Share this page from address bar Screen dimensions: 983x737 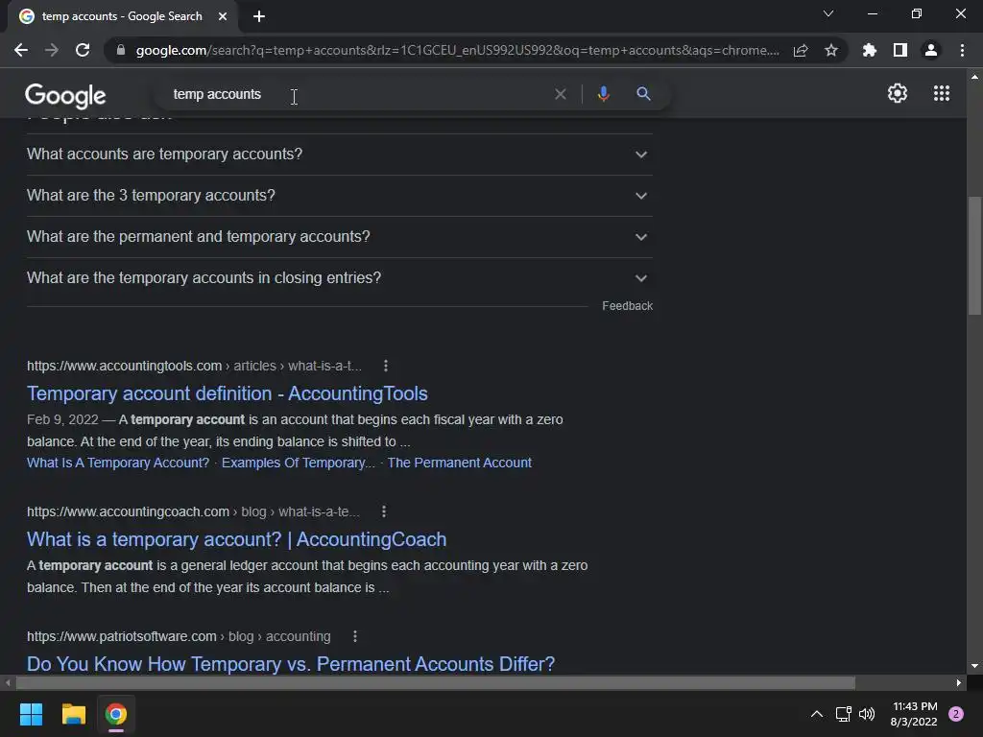tap(801, 50)
